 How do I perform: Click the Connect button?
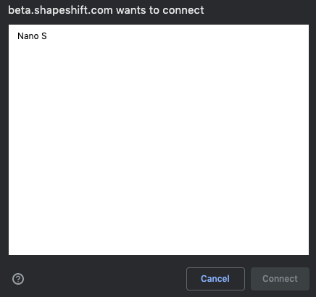pos(280,279)
